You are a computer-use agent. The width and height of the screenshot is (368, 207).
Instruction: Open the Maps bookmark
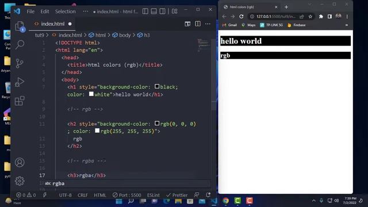248,25
